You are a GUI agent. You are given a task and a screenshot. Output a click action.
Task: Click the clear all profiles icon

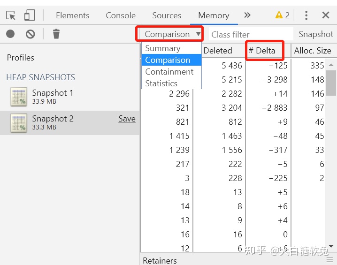click(x=30, y=34)
